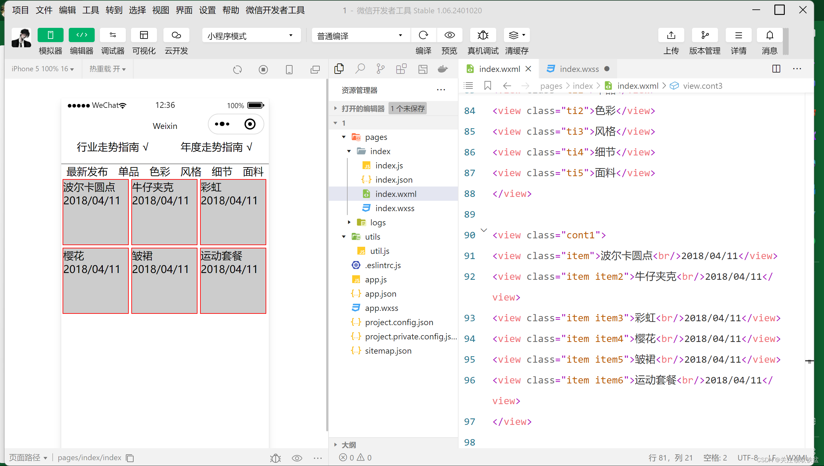
Task: Open the 工具 menu
Action: coord(90,10)
